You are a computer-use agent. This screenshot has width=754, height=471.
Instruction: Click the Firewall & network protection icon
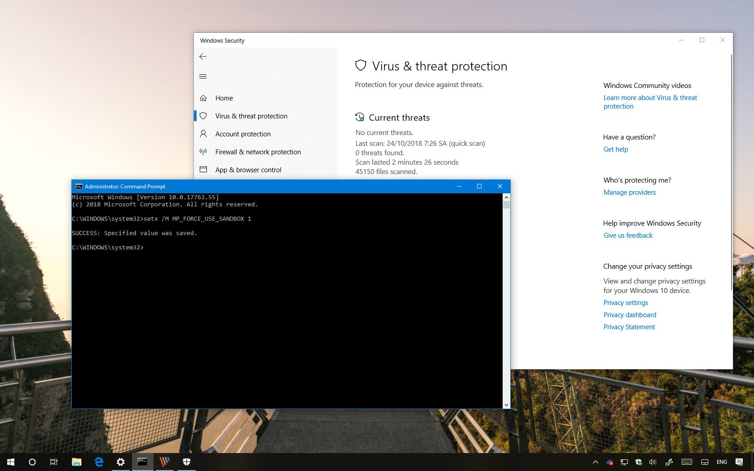click(203, 152)
